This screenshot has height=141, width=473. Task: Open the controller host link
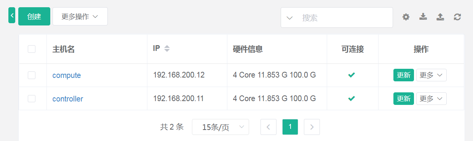(x=68, y=99)
